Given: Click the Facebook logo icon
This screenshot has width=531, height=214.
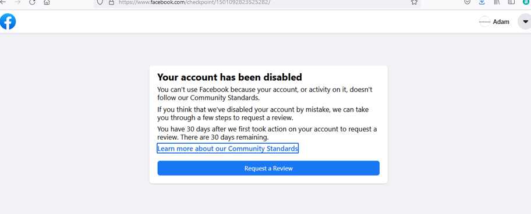Looking at the screenshot, I should pos(8,22).
